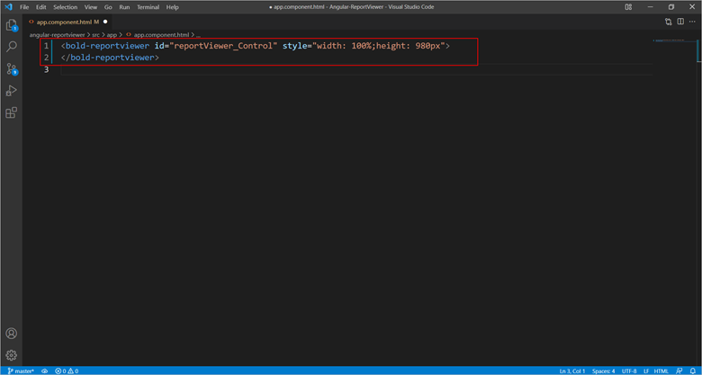Split the editor to the right
The width and height of the screenshot is (702, 375).
pyautogui.click(x=680, y=22)
